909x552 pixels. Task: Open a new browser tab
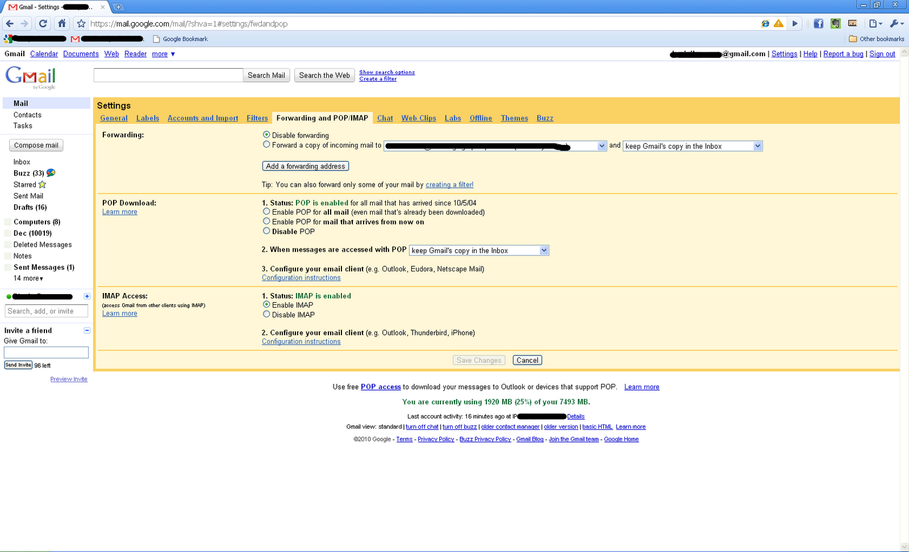(x=118, y=7)
